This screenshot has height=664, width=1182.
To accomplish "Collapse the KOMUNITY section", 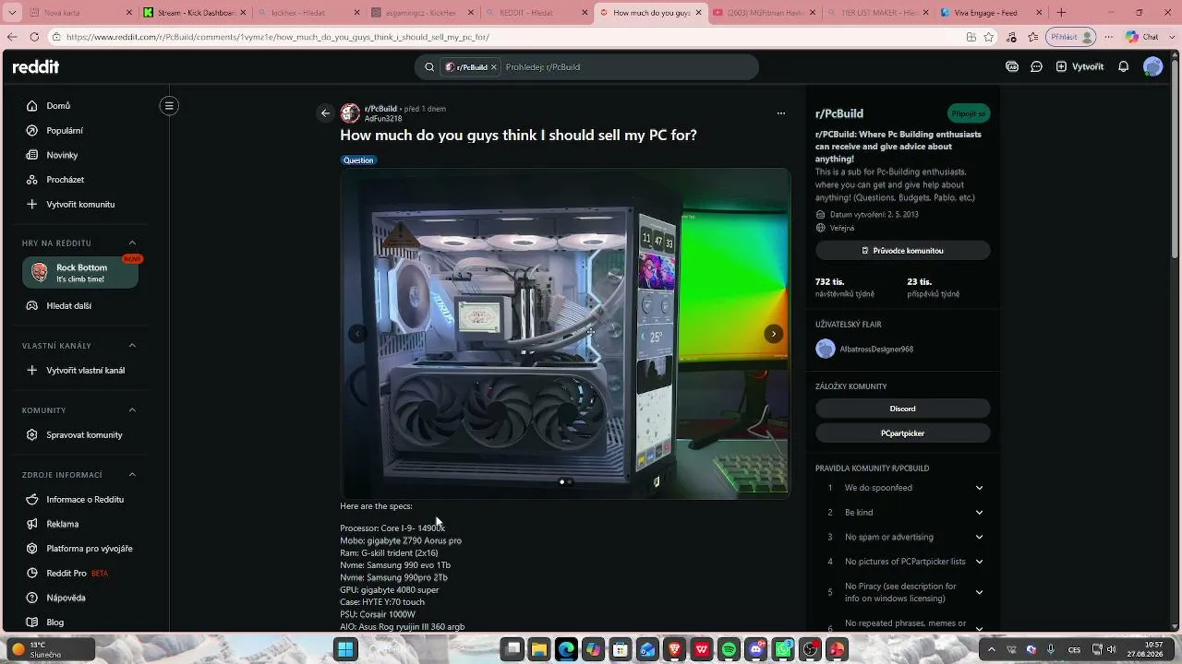I will [x=132, y=410].
